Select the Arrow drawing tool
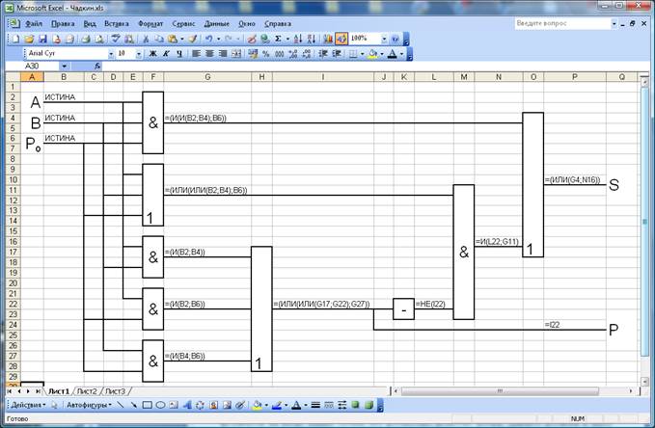 click(x=134, y=405)
